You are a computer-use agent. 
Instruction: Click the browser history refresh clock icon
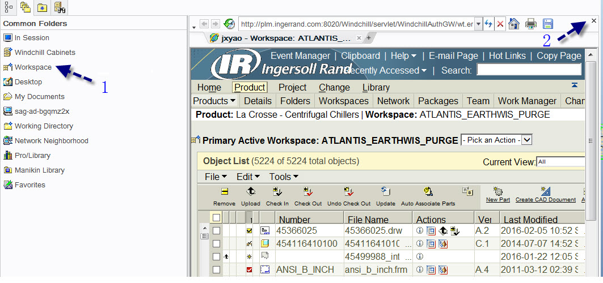click(x=229, y=24)
